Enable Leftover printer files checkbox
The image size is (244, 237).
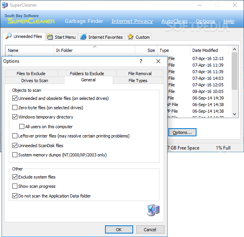point(15,136)
